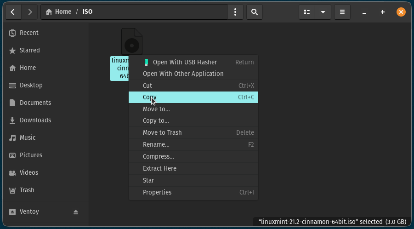Open the path bar three-dot menu
The width and height of the screenshot is (414, 229).
(235, 12)
